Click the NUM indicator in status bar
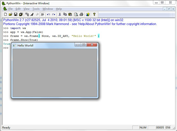 143,127
